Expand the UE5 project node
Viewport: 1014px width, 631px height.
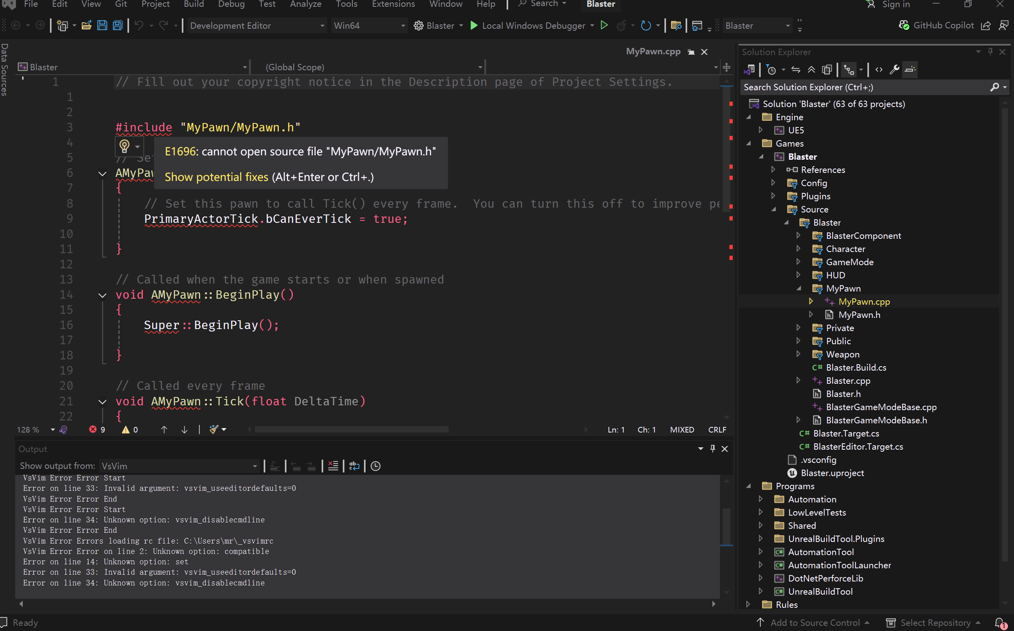tap(761, 130)
